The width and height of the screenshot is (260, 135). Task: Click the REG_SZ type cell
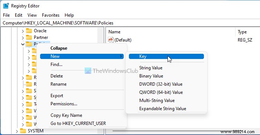tap(245, 40)
